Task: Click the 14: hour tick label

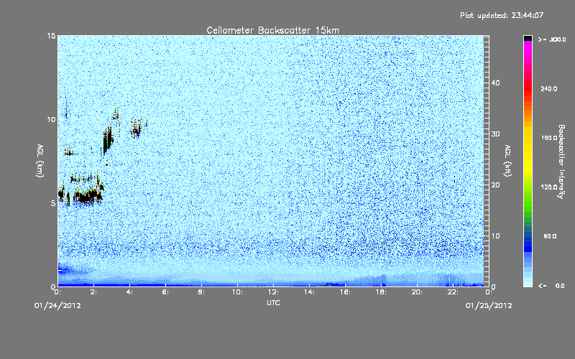Action: [310, 292]
